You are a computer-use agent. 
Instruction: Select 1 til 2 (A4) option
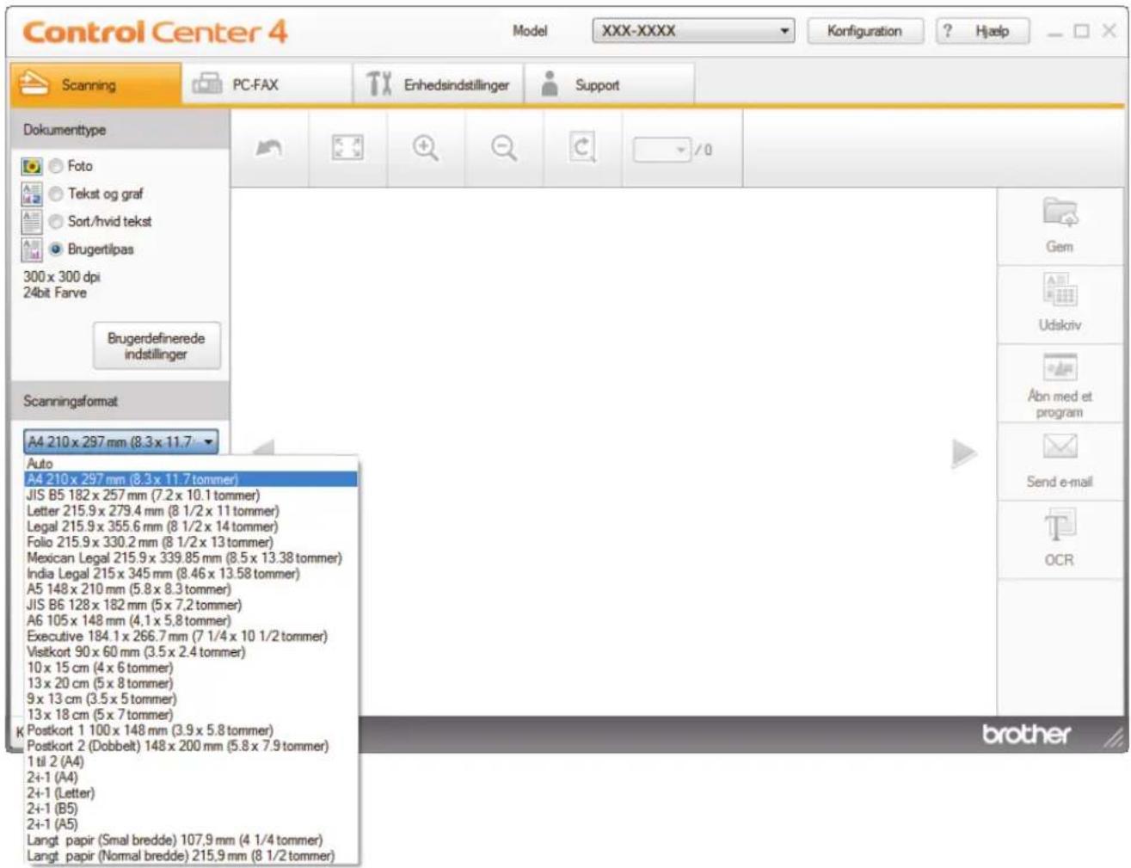pos(191,761)
